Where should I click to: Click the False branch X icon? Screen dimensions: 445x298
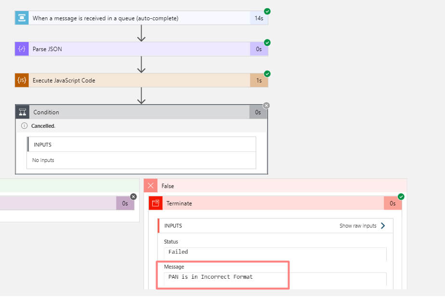pyautogui.click(x=151, y=186)
